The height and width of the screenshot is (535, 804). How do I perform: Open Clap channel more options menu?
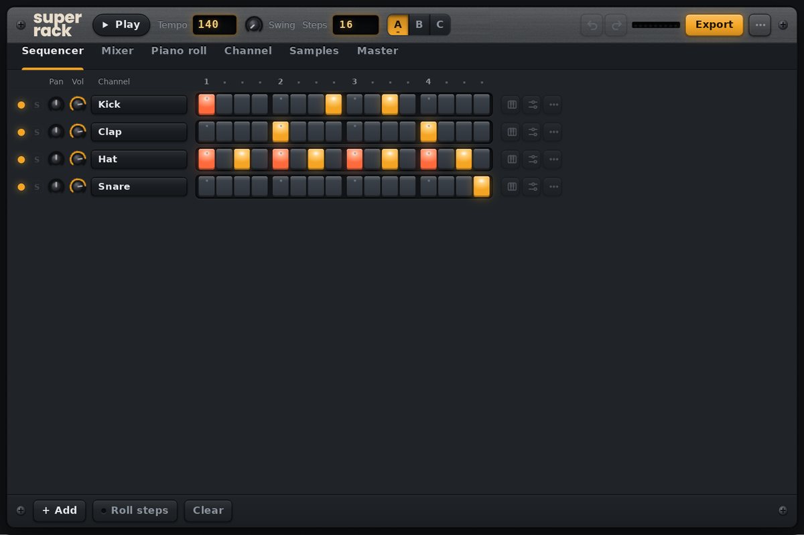(x=553, y=132)
